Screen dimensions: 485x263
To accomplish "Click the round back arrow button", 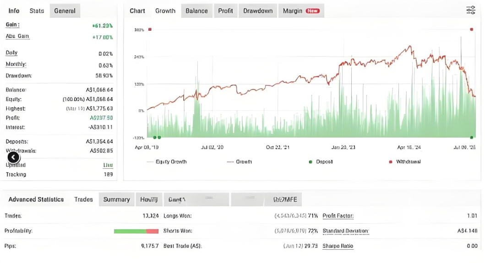I will [x=13, y=158].
